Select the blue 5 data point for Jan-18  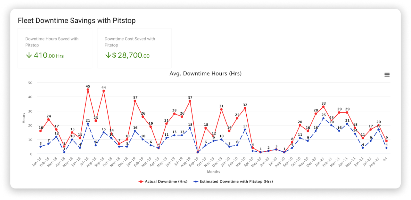(40, 147)
